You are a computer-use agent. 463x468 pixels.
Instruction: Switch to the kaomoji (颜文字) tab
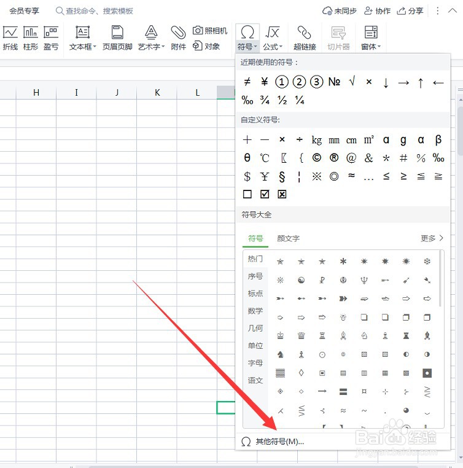[x=288, y=238]
